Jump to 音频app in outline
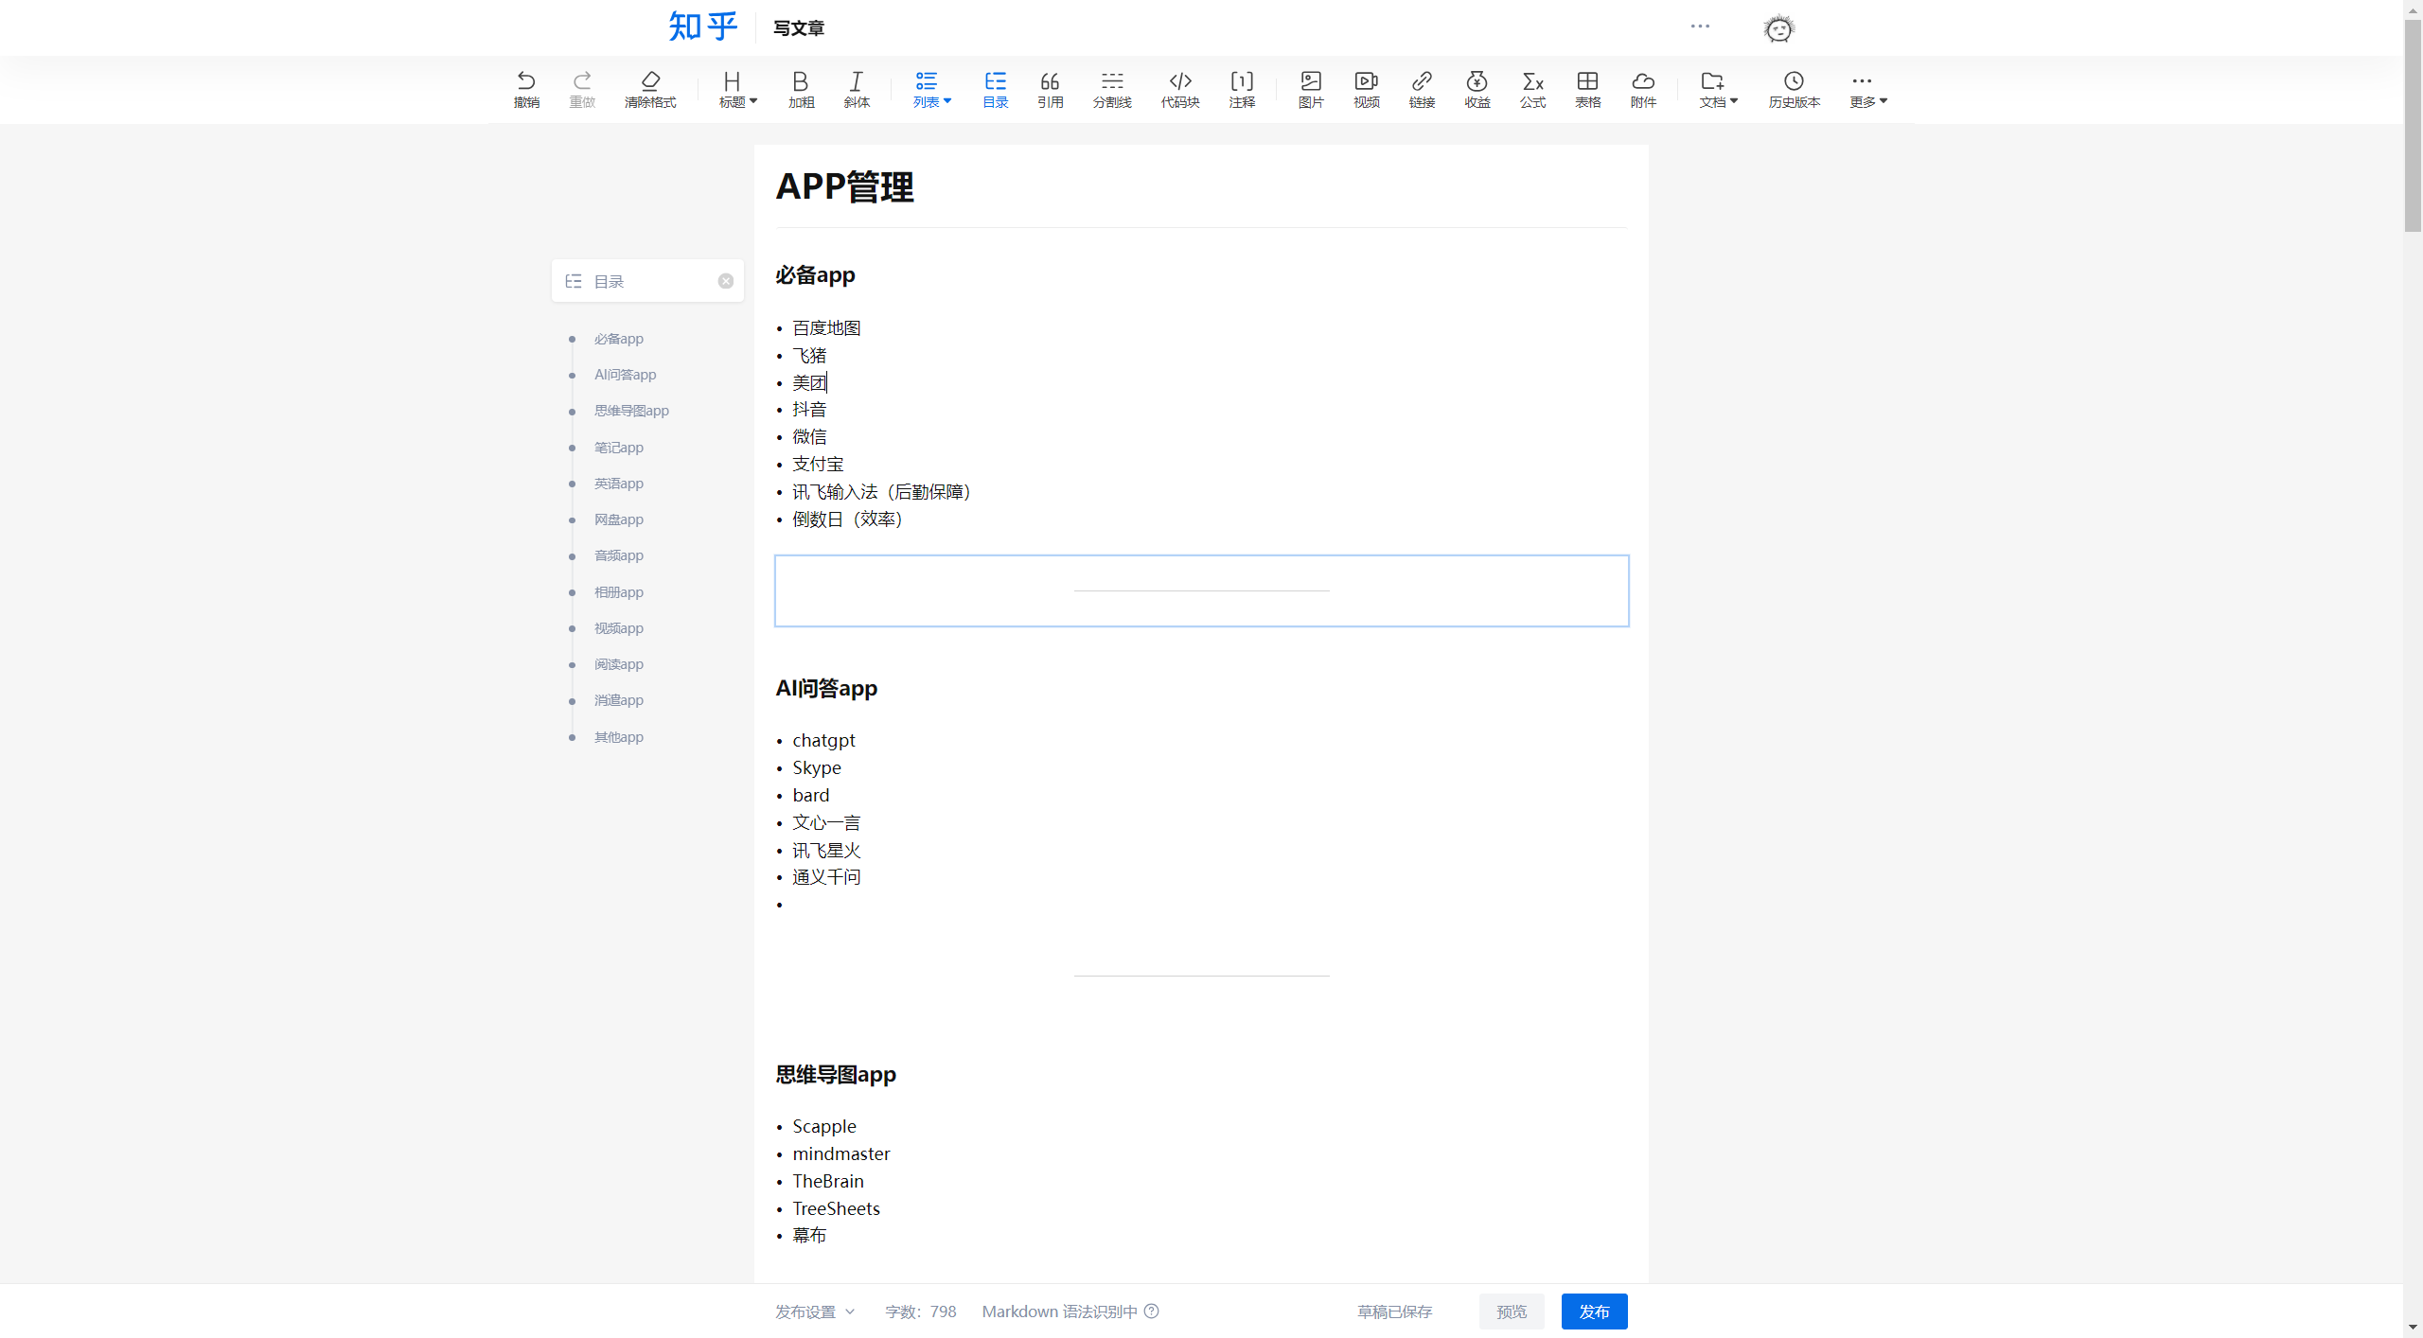Viewport: 2423px width, 1338px height. [x=618, y=555]
